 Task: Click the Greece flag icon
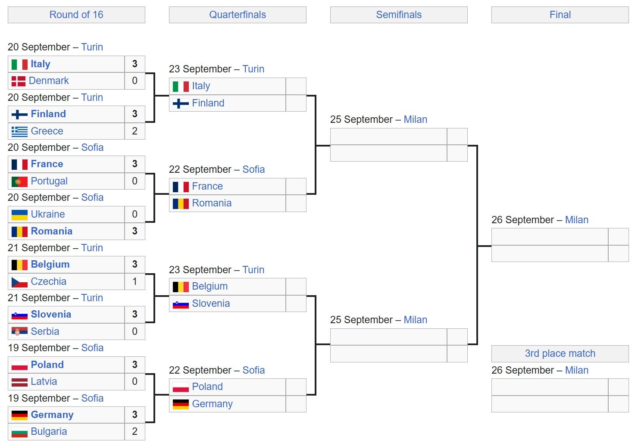[x=19, y=131]
